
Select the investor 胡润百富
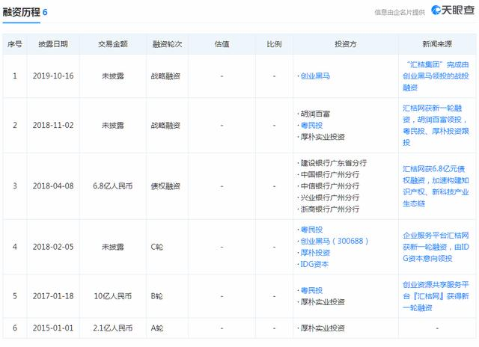(315, 114)
